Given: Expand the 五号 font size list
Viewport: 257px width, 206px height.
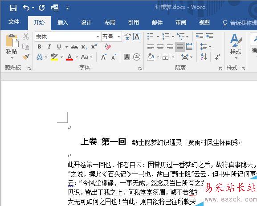Looking at the screenshot, I should [x=118, y=36].
